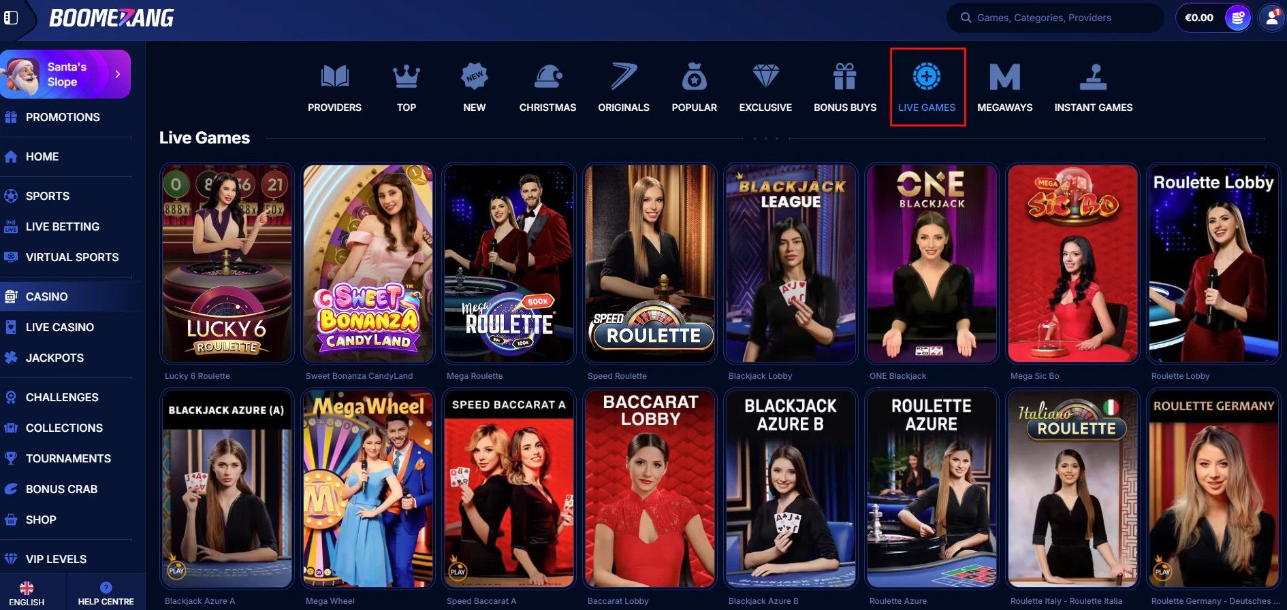The image size is (1287, 610).
Task: Focus the Games, Categories, Providers search field
Action: pyautogui.click(x=1055, y=18)
